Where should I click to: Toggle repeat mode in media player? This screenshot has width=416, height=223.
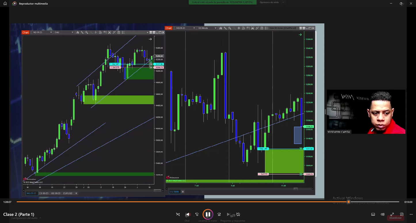tap(238, 214)
